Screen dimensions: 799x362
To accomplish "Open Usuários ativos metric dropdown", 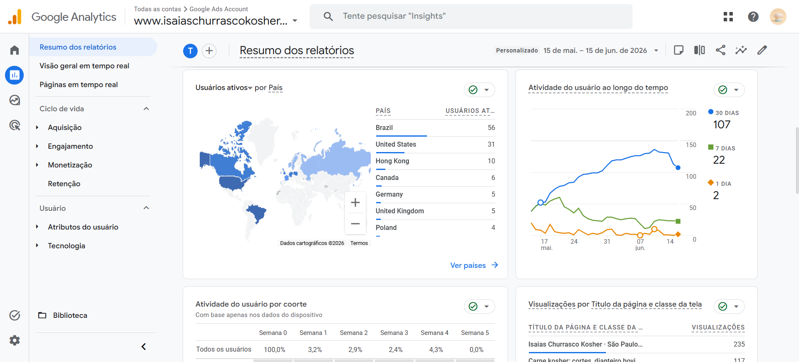I will coord(250,88).
